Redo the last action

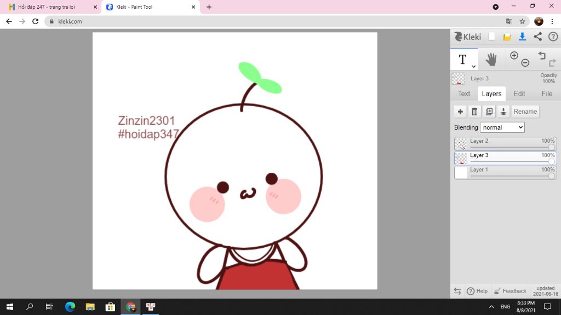pos(552,63)
